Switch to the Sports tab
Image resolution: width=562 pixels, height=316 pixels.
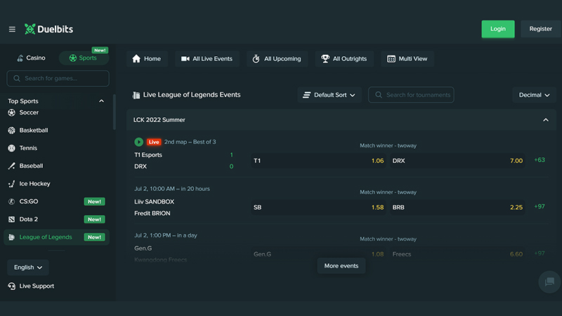coord(84,58)
